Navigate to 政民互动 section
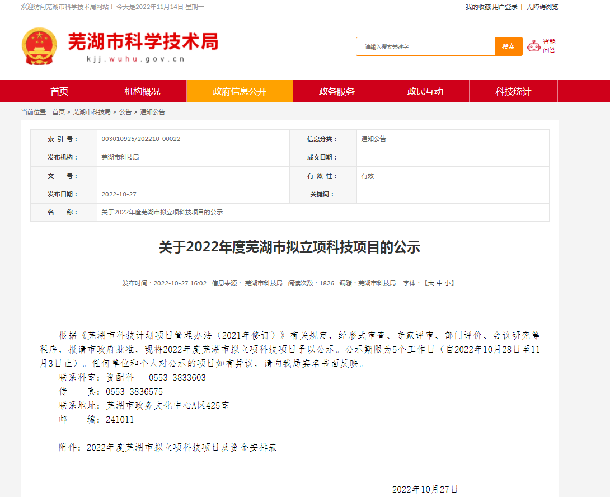Screen dimensions: 610x497 click(425, 92)
